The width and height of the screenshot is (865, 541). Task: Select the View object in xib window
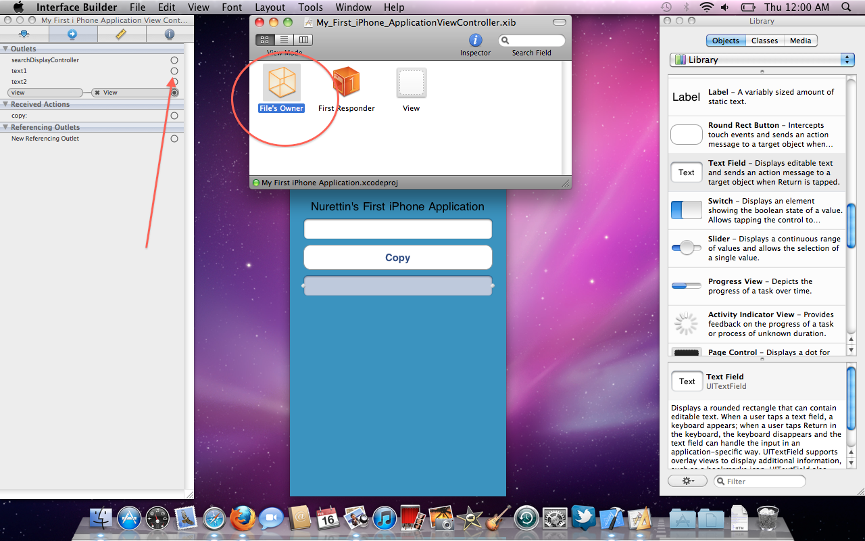[411, 84]
